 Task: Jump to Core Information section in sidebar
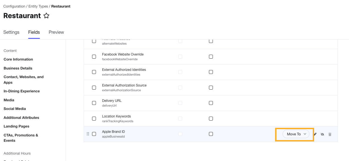point(18,59)
